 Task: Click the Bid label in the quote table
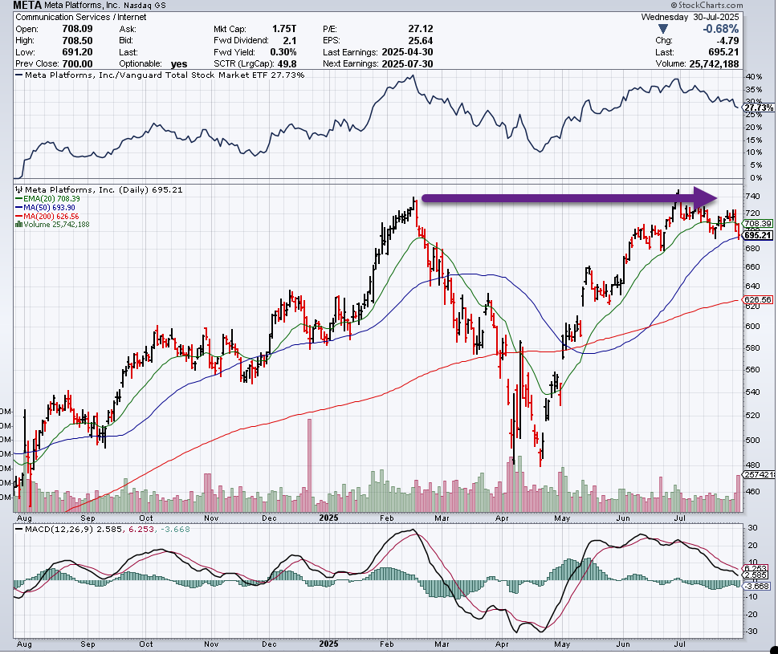[x=127, y=41]
